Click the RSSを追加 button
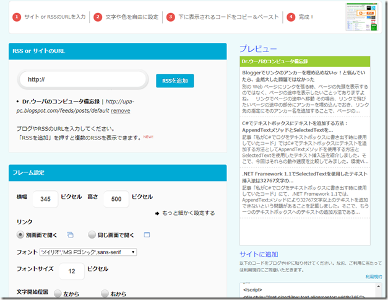This screenshot has height=300, width=388. point(175,81)
